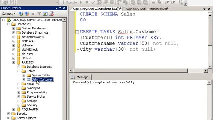Screen dimensions: 213x120
Task: Expand the Programmability folder
Action: (19, 92)
